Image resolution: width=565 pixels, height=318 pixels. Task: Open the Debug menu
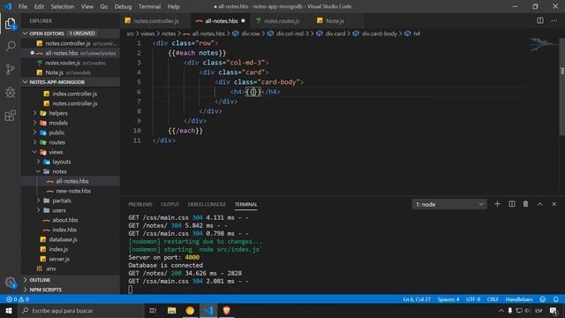tap(123, 6)
